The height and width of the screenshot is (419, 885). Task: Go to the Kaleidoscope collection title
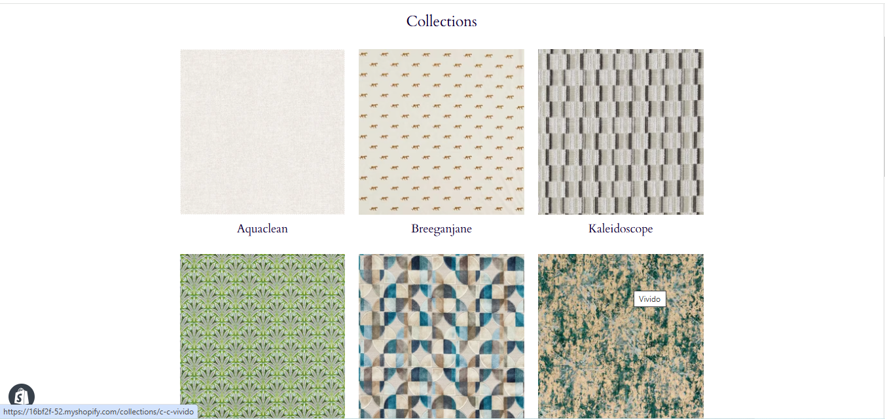pyautogui.click(x=621, y=229)
